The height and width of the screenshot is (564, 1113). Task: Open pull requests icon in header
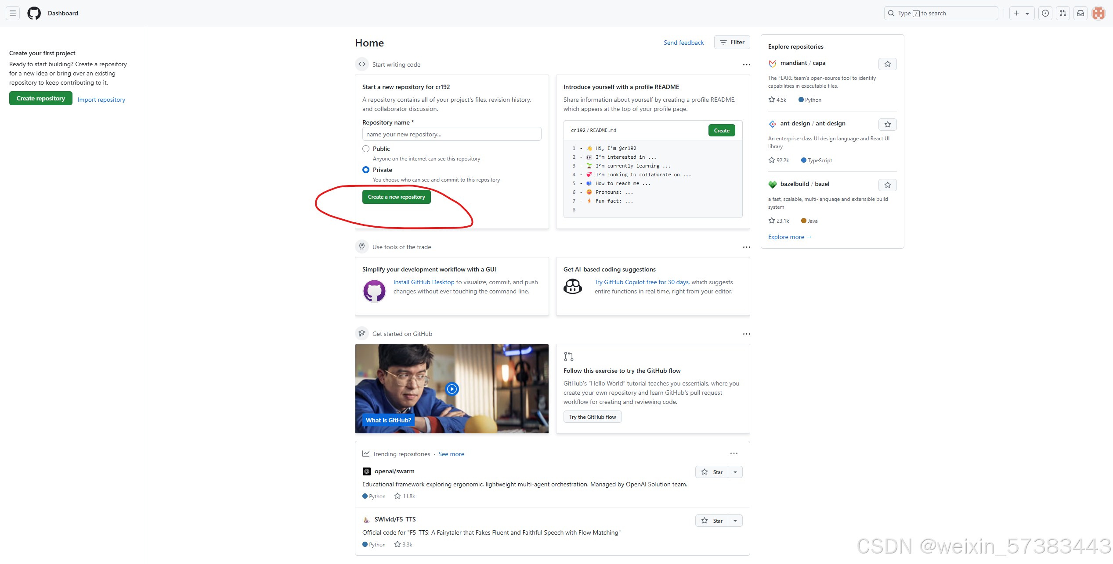tap(1063, 13)
